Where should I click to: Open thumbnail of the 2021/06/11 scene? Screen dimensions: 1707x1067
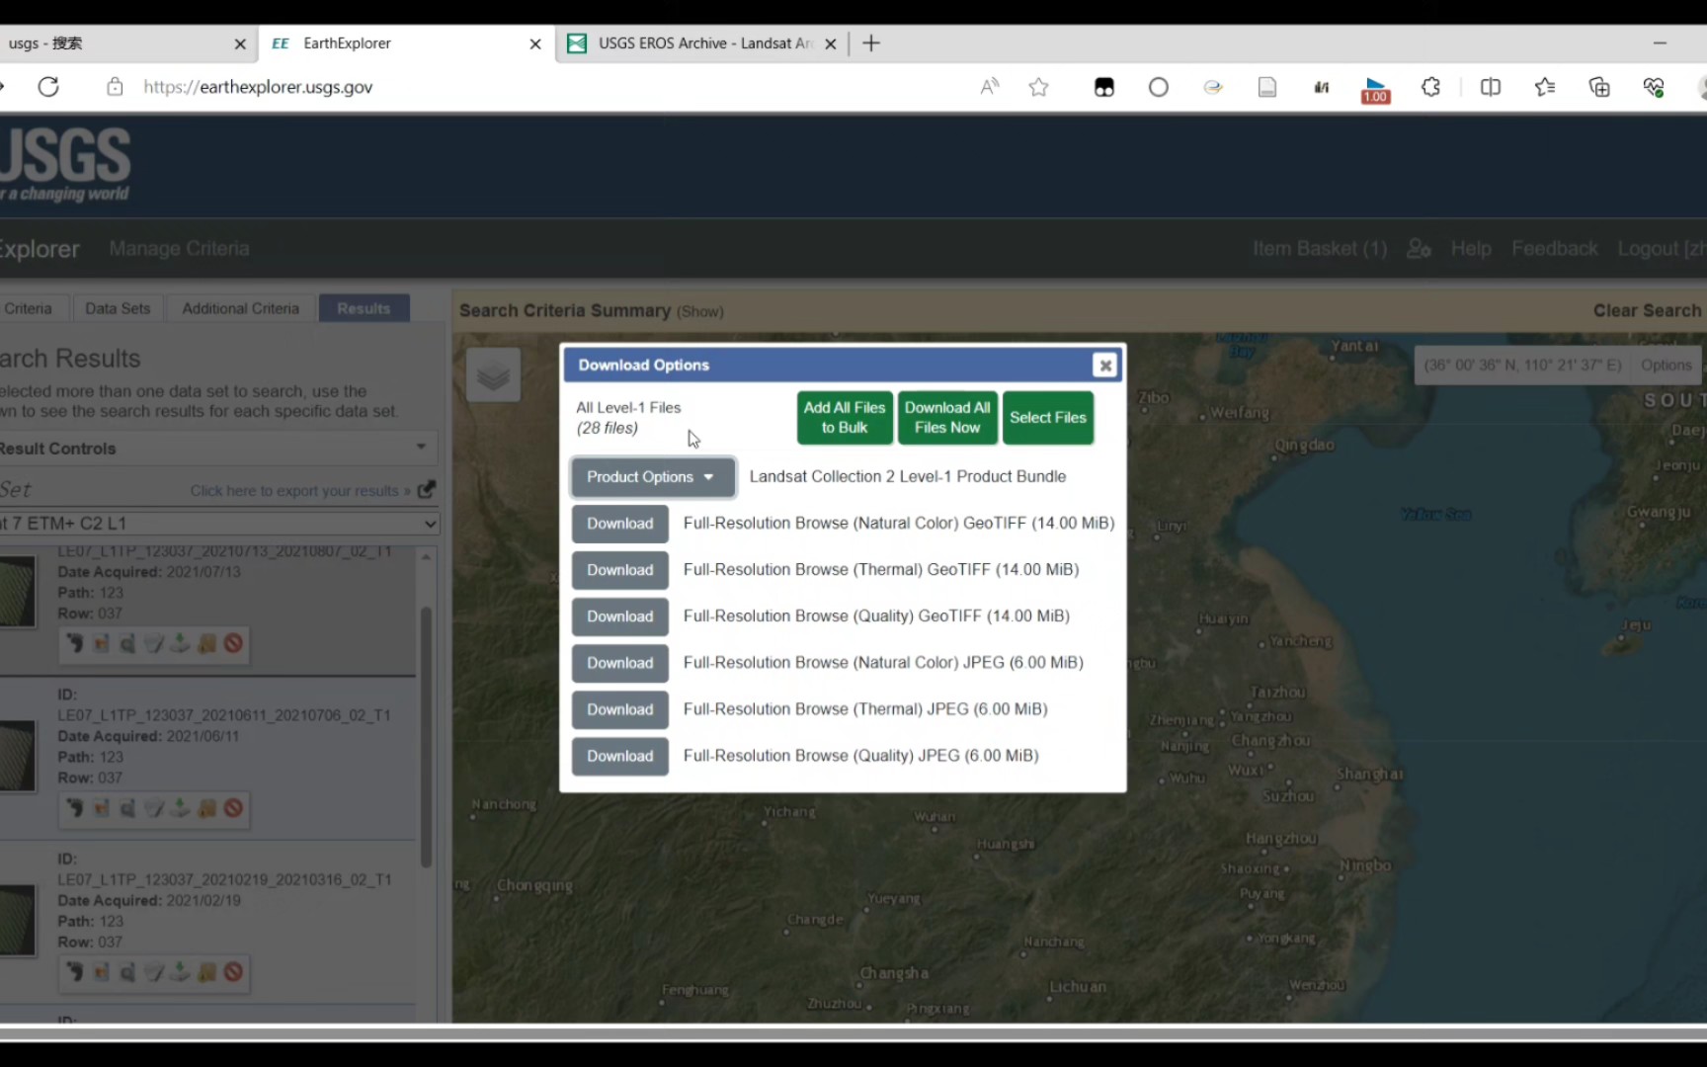coord(17,755)
